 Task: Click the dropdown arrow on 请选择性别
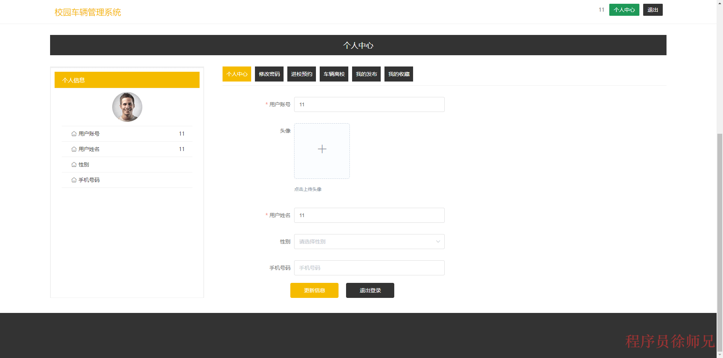438,242
